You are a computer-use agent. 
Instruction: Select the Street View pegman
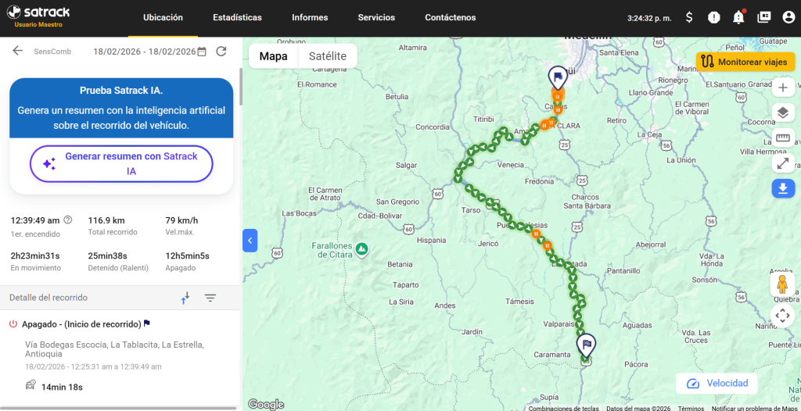point(781,284)
